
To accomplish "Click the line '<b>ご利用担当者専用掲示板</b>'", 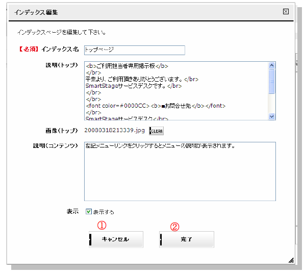I will 127,66.
